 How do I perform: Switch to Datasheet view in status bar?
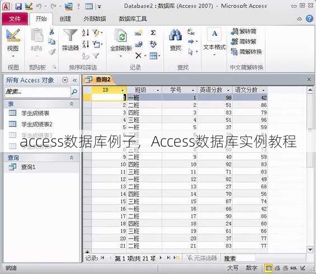[x=268, y=268]
